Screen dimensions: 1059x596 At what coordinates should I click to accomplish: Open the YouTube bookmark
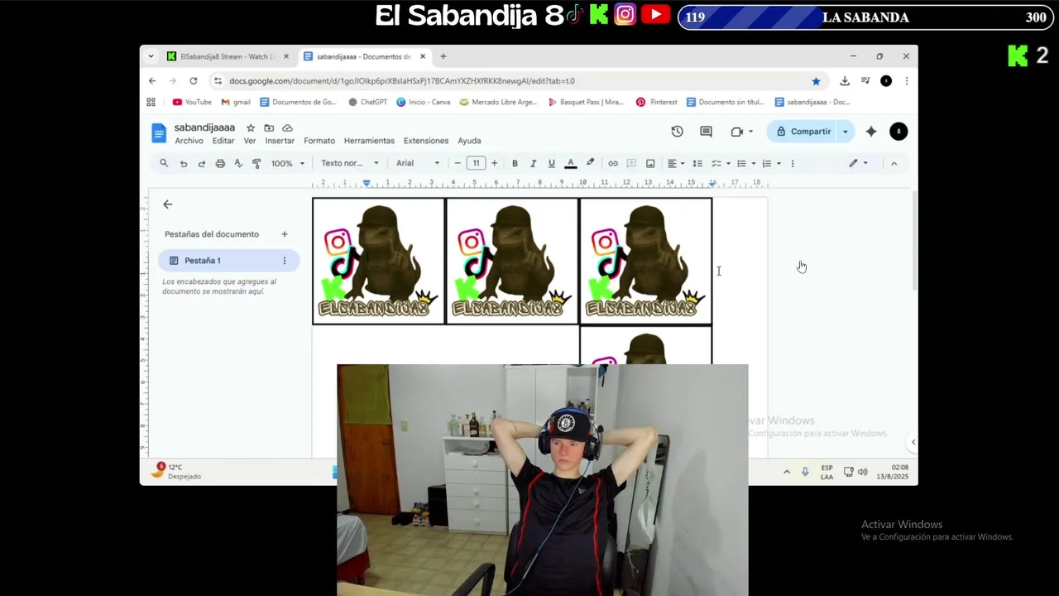coord(192,102)
